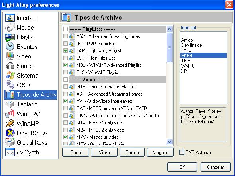Confirm settings with OK
Viewport: 235px width, 176px height.
(182, 167)
